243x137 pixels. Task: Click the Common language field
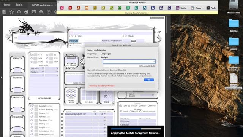click(x=128, y=121)
